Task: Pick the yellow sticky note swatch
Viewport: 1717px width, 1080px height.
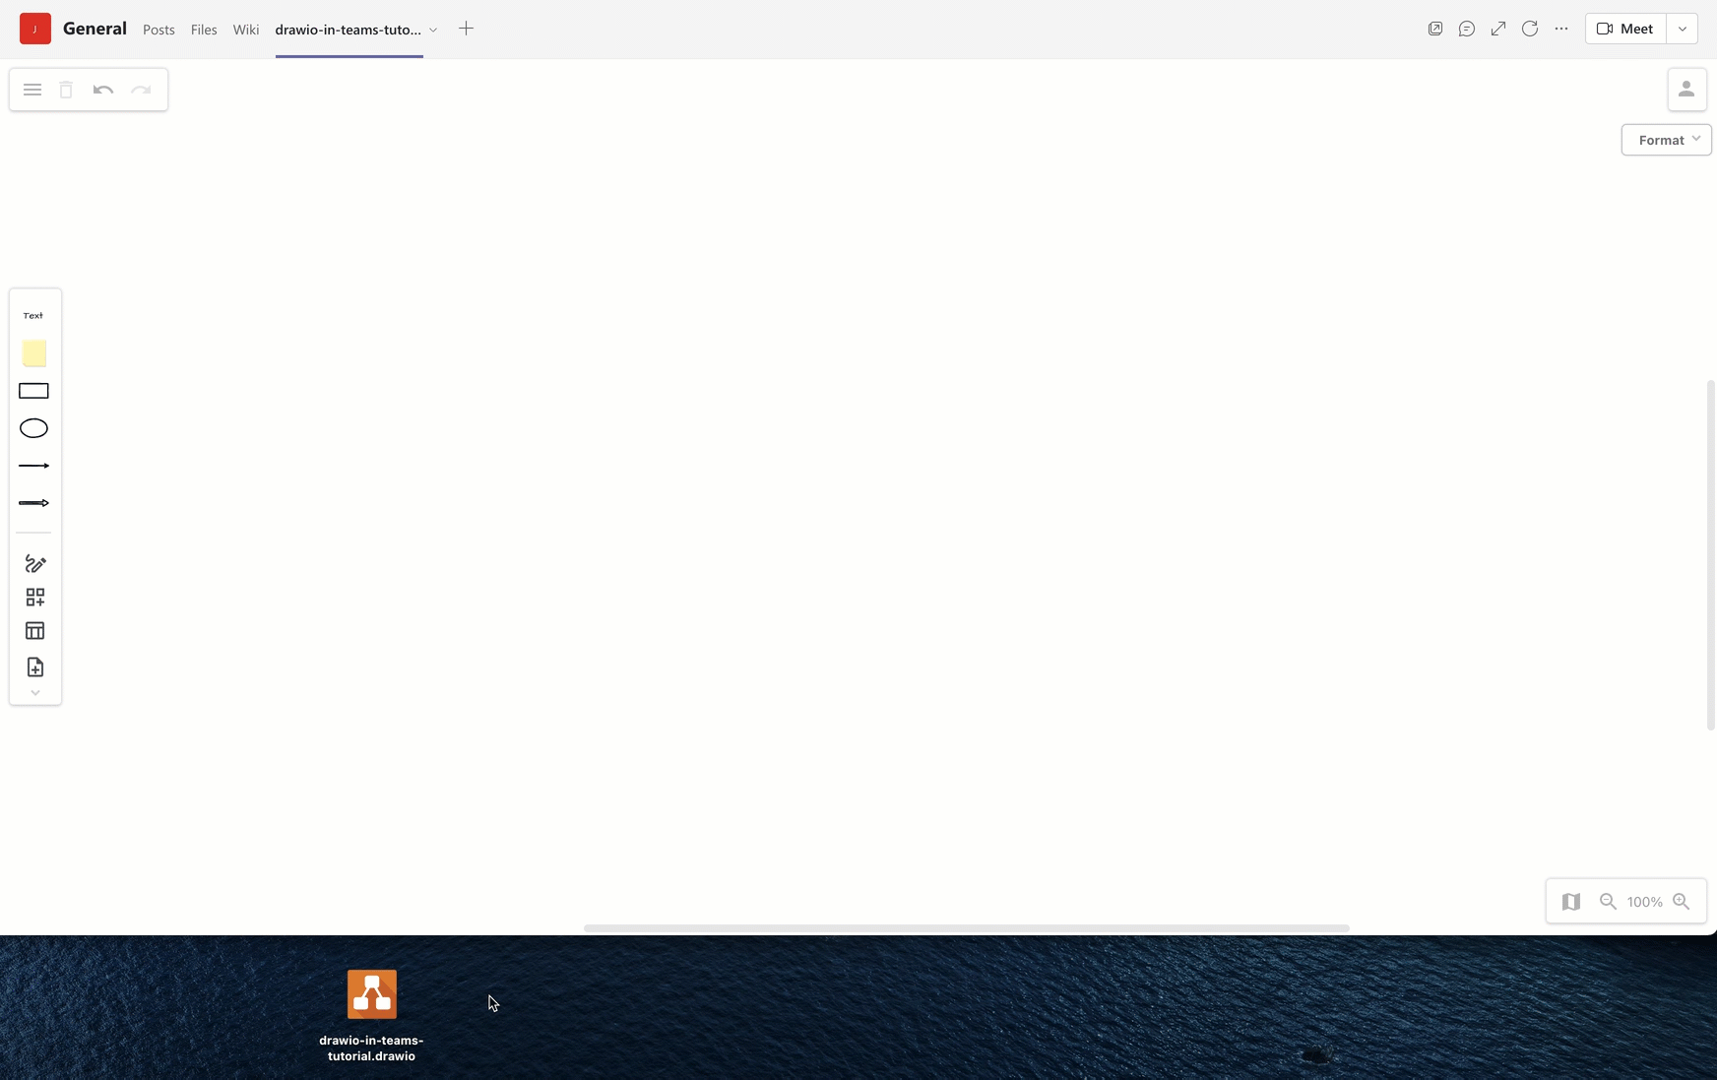Action: pos(33,352)
